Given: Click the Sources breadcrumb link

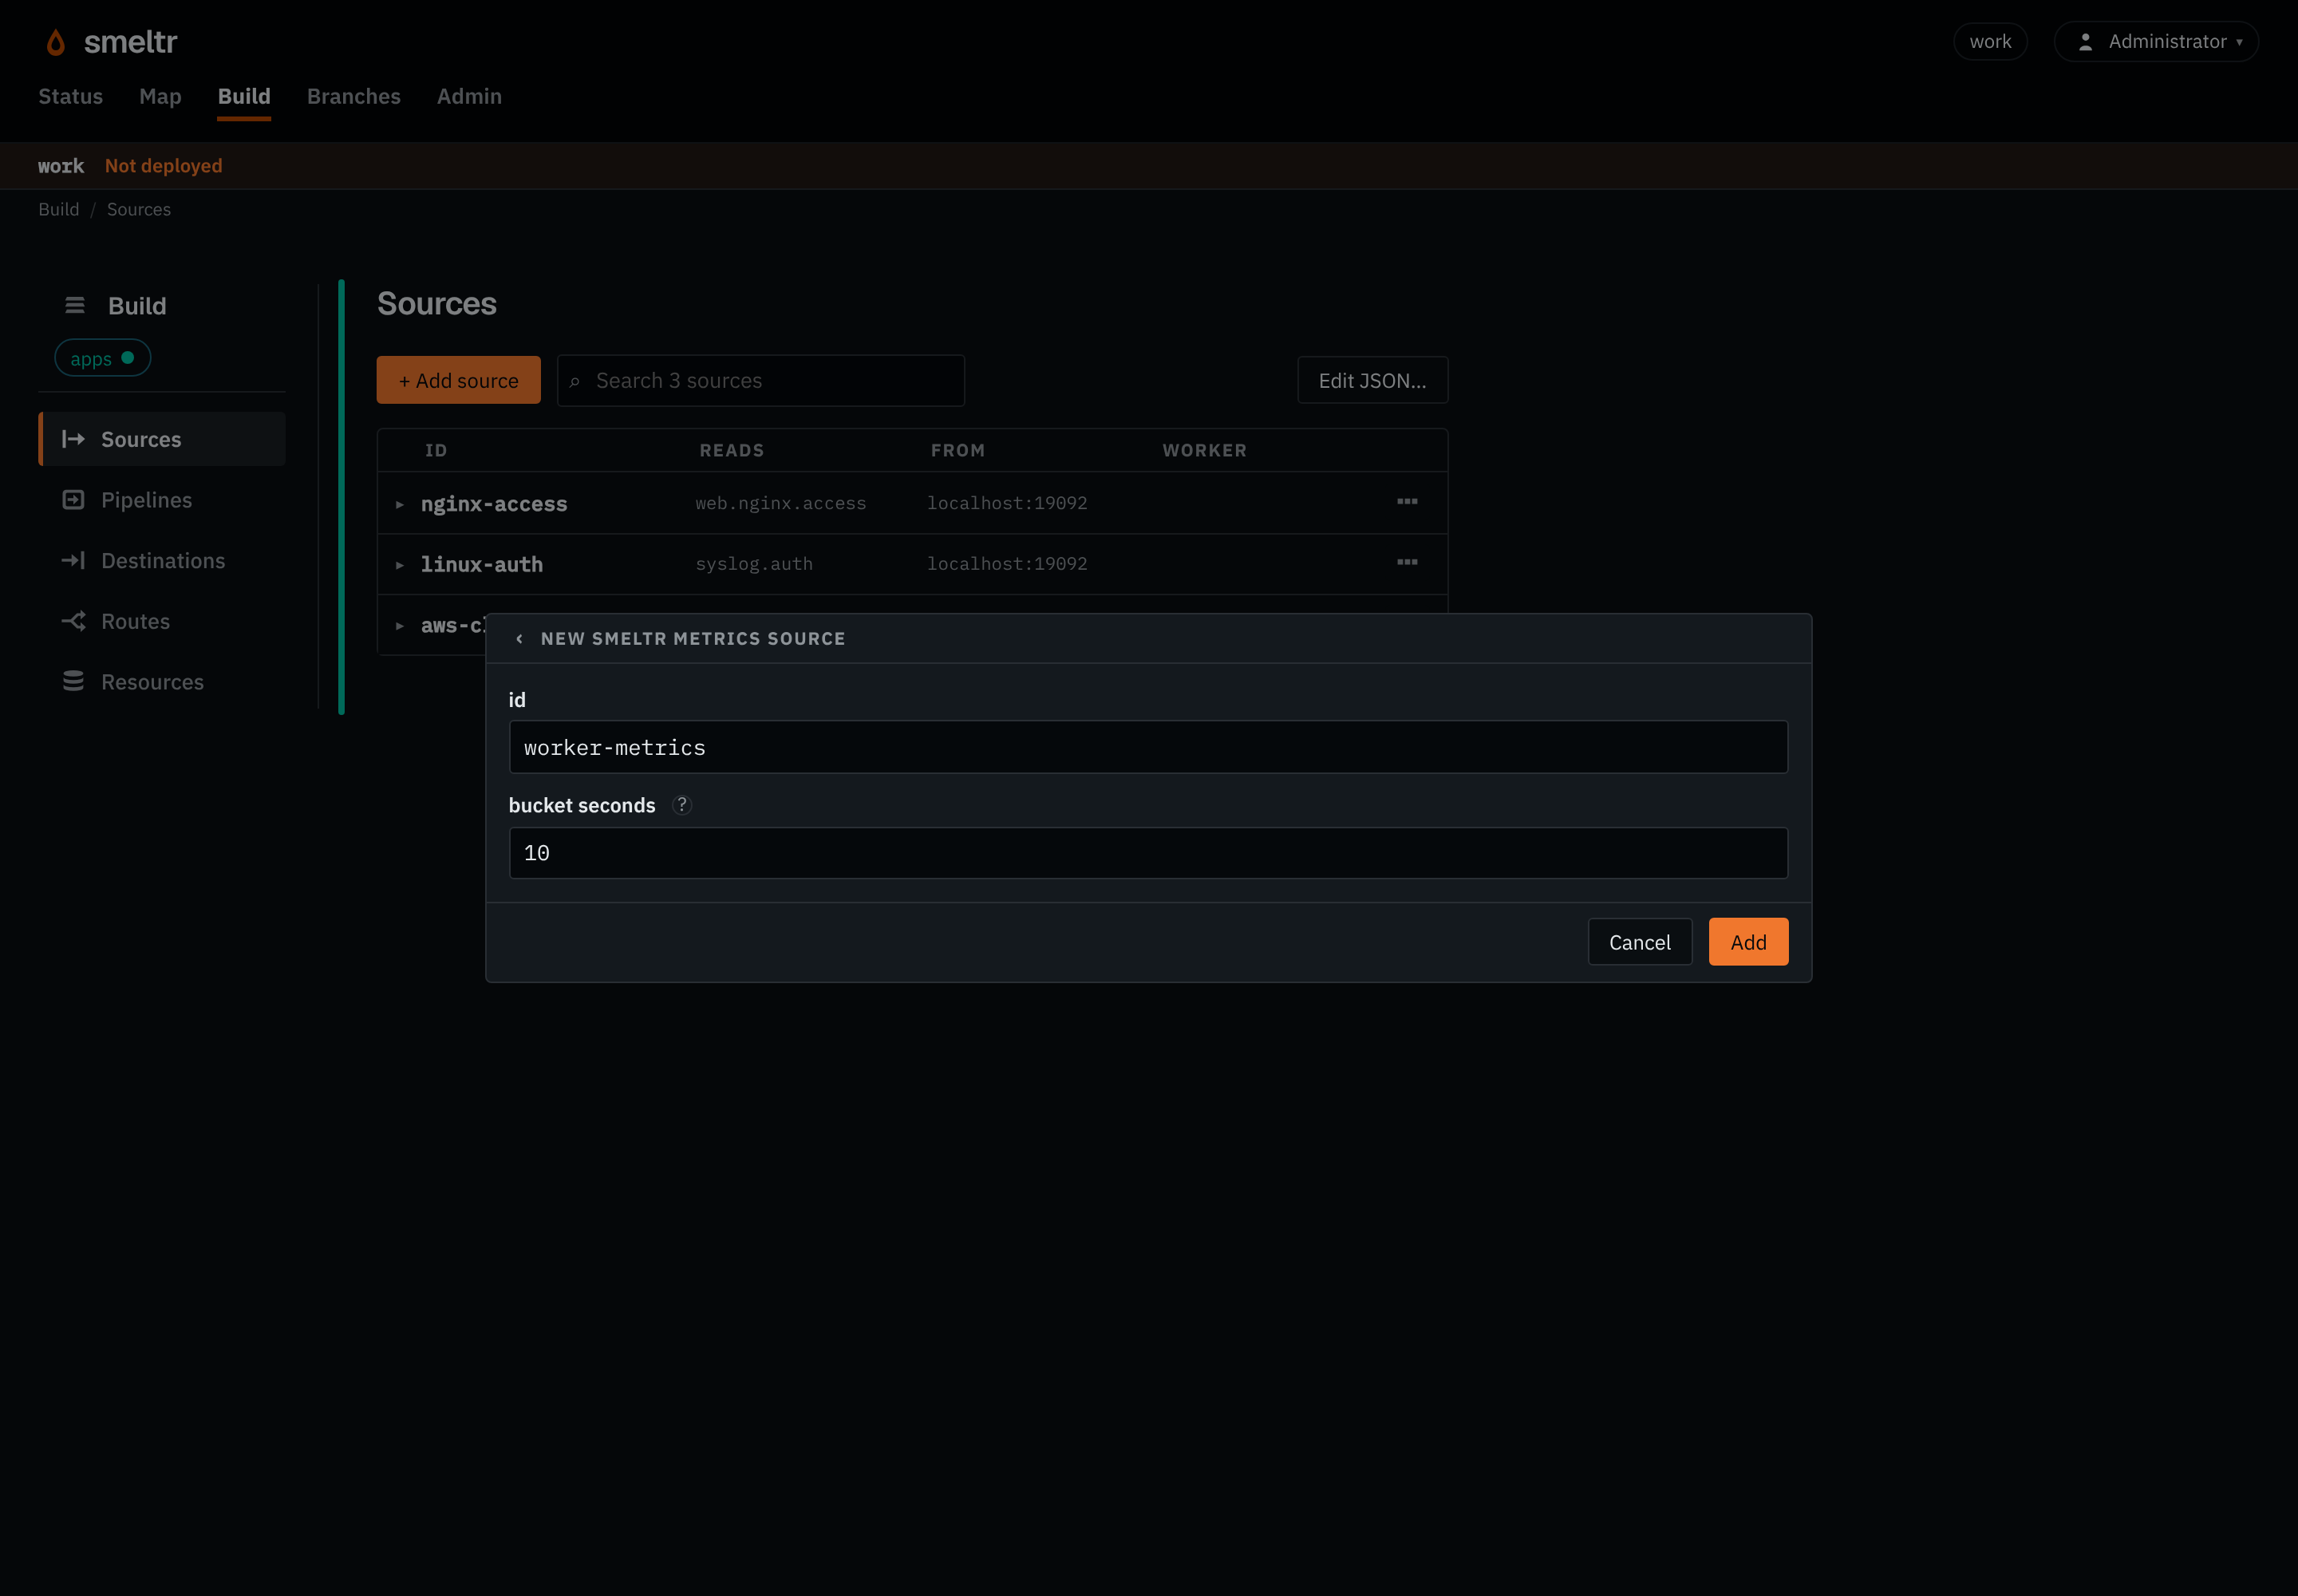Looking at the screenshot, I should click(139, 209).
